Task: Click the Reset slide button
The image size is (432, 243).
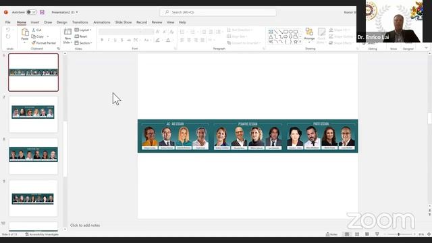Action: click(81, 36)
